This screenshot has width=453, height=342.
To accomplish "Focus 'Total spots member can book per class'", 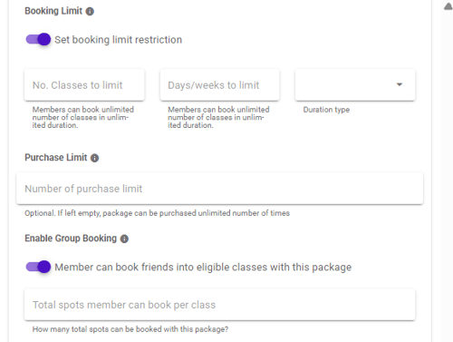I will (220, 305).
